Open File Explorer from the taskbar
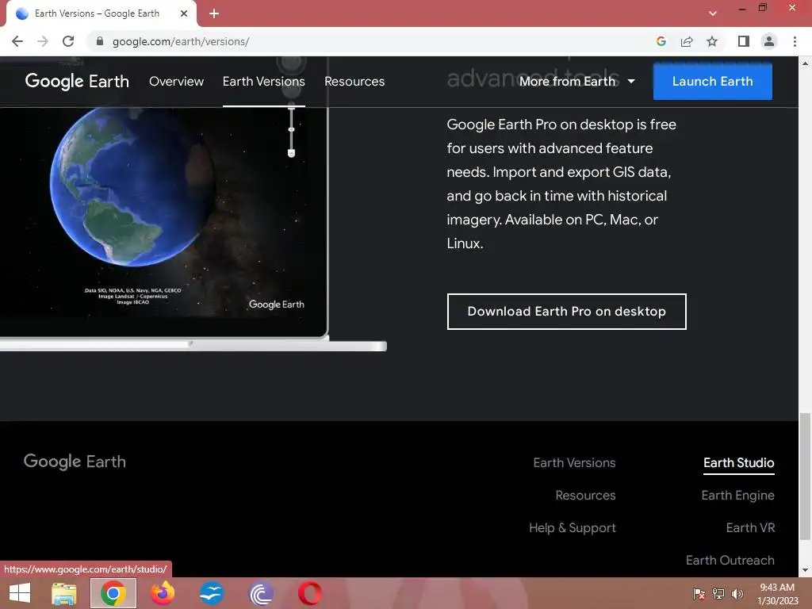The height and width of the screenshot is (609, 812). (x=63, y=593)
